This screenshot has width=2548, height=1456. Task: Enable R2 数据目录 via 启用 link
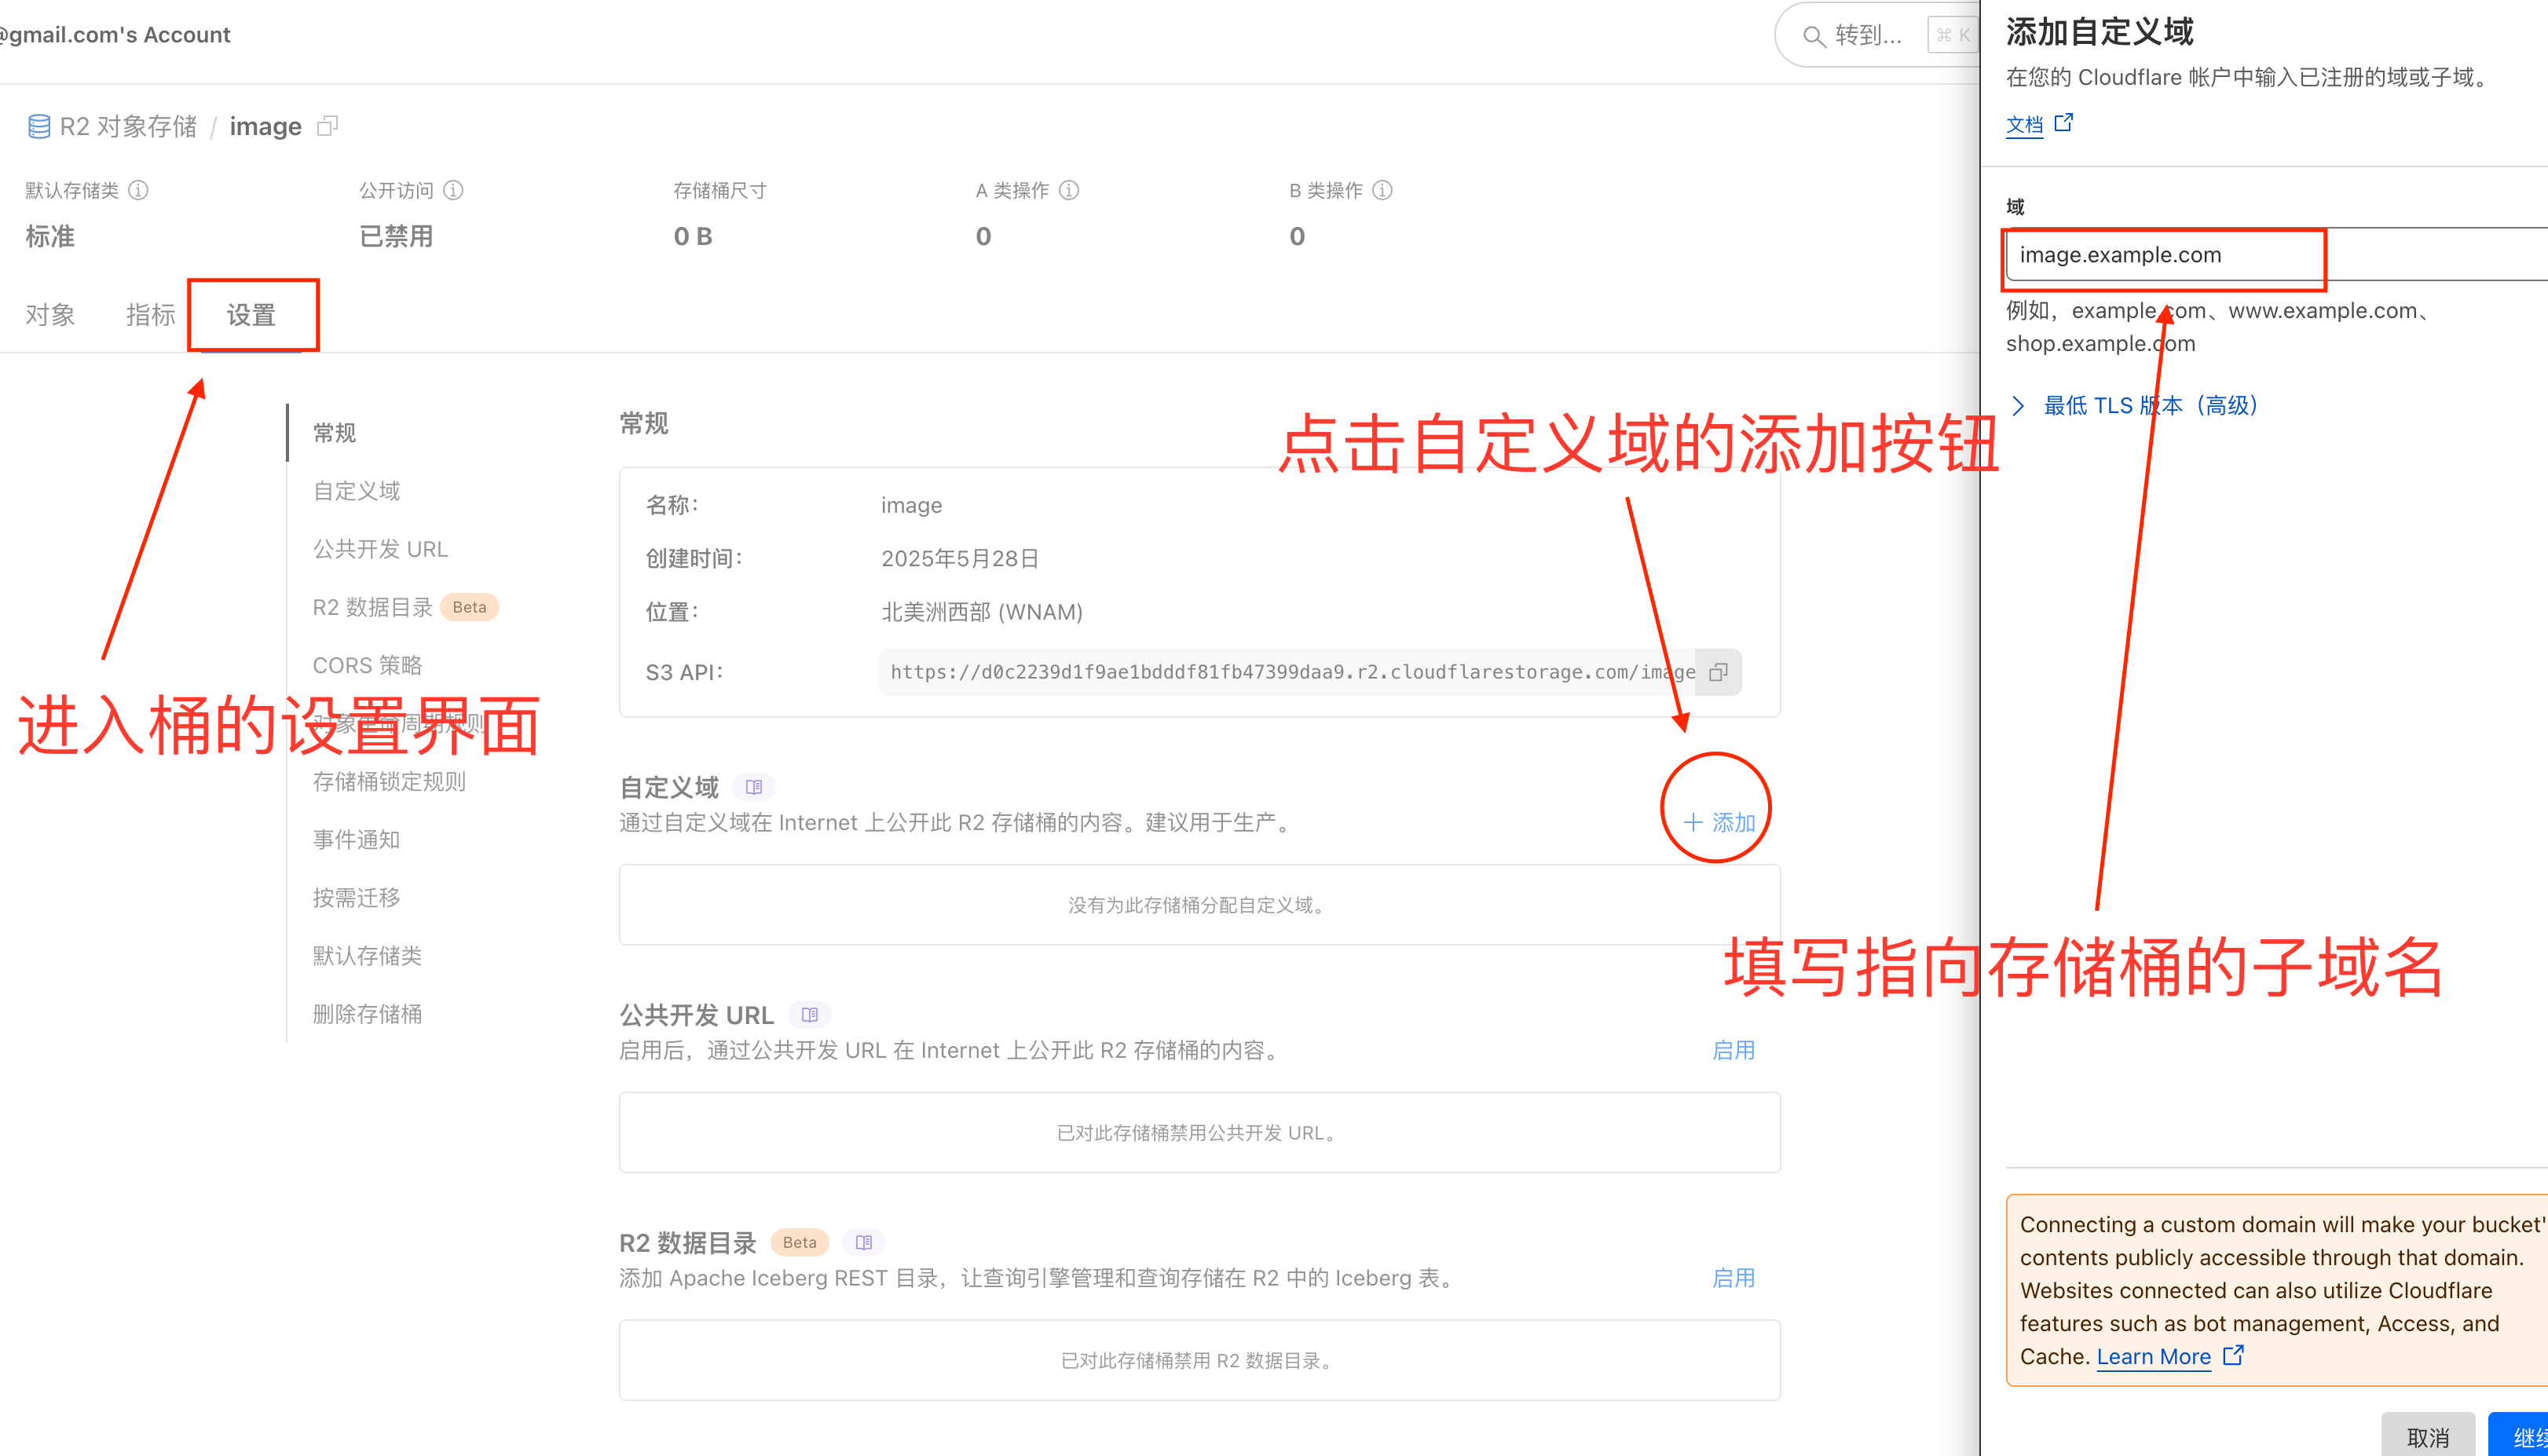coord(1733,1278)
